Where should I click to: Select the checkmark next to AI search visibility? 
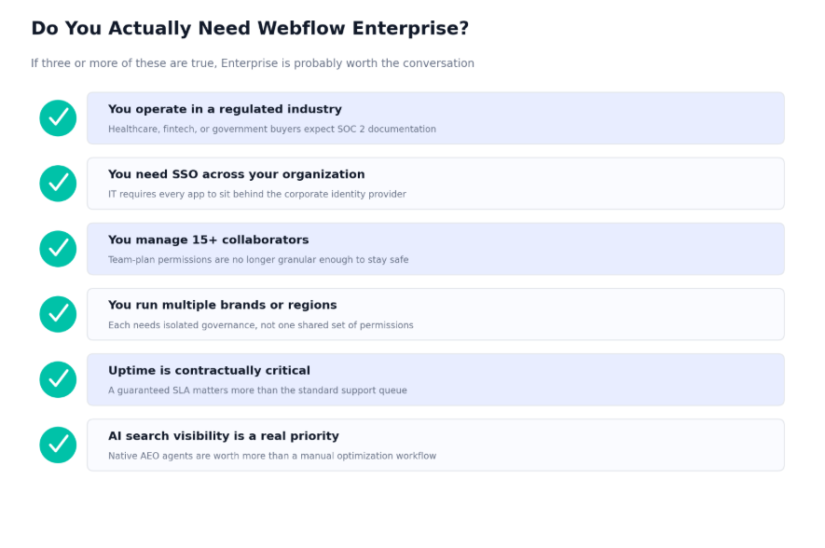[58, 445]
